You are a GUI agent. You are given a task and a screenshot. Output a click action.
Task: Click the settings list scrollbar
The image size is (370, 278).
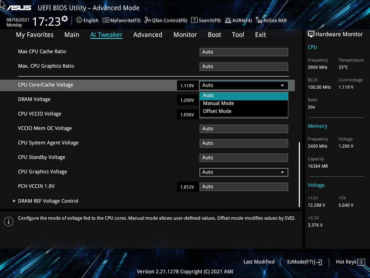(300, 174)
